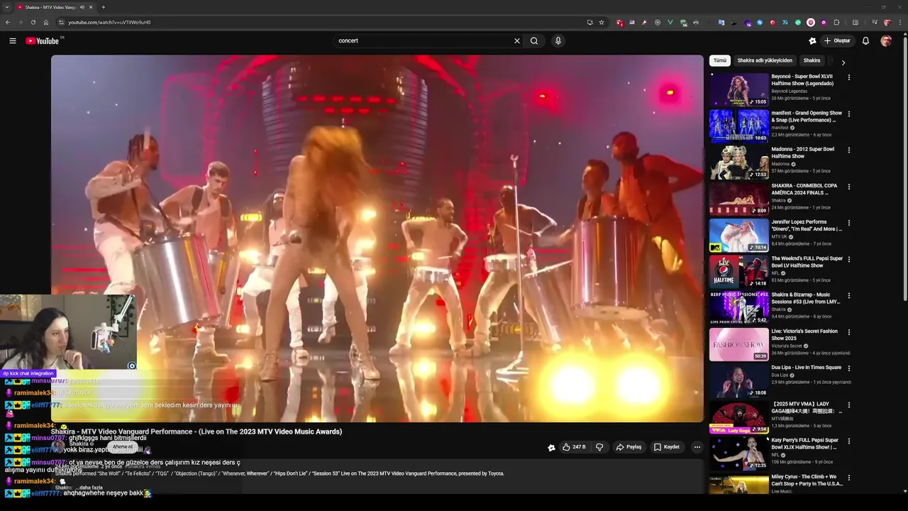The image size is (908, 511).
Task: Open menu for Dua Lipa Live In Times Square
Action: [x=849, y=368]
